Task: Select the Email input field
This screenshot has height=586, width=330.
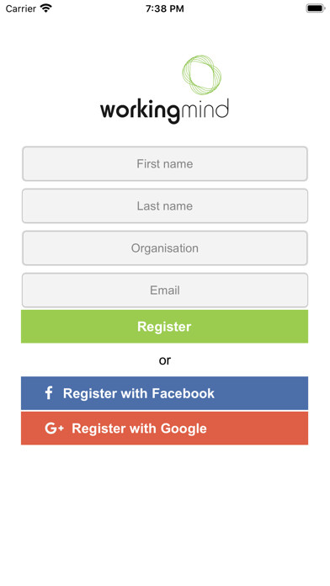Action: (165, 290)
